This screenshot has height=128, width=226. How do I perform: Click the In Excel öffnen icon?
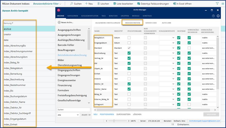pyautogui.click(x=175, y=4)
